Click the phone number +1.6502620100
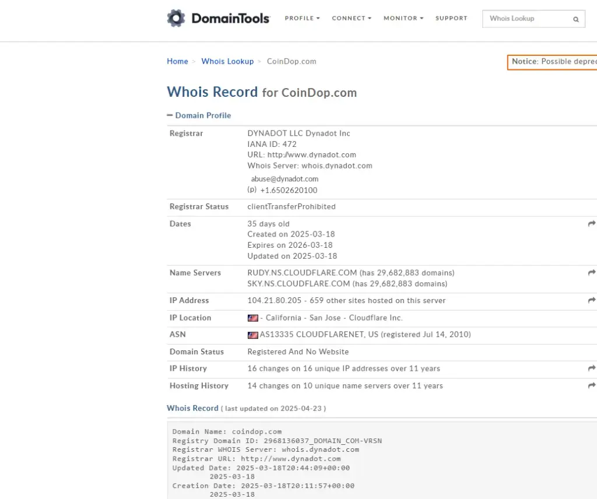Screen dimensions: 597x499 [289, 190]
